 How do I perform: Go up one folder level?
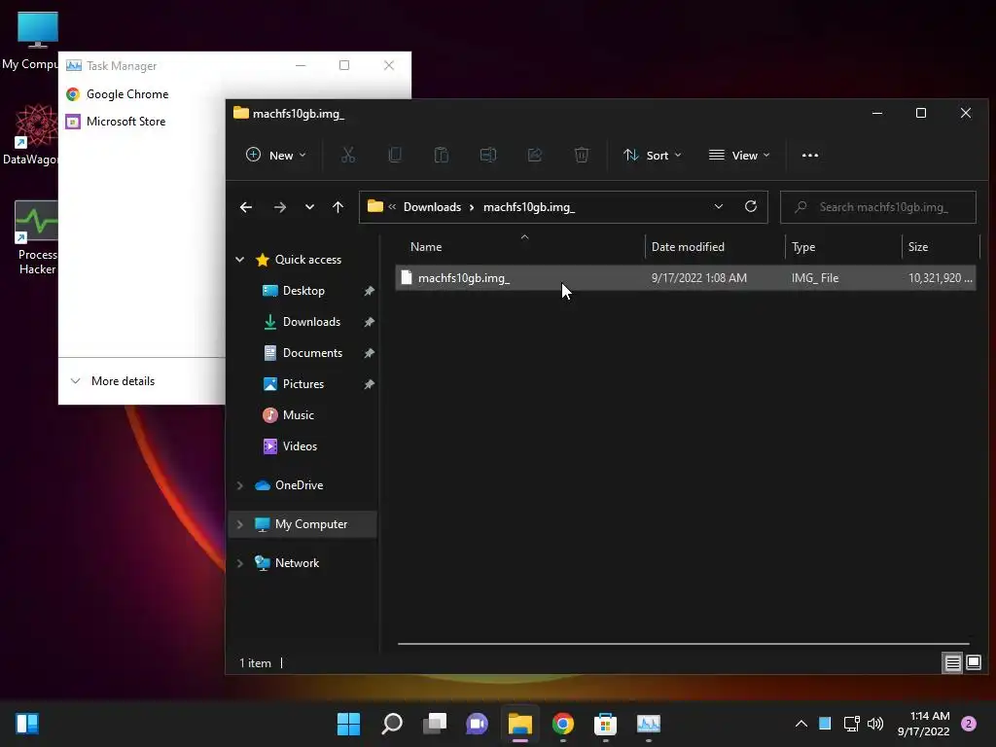click(338, 207)
